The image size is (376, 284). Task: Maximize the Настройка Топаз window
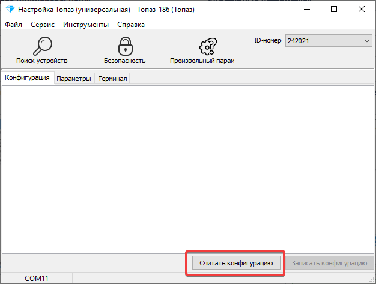334,9
